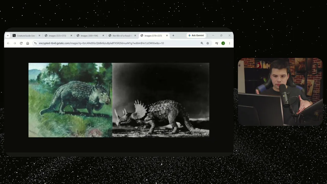Open the green profile avatar
Viewport: 327px width, 184px height.
(223, 43)
